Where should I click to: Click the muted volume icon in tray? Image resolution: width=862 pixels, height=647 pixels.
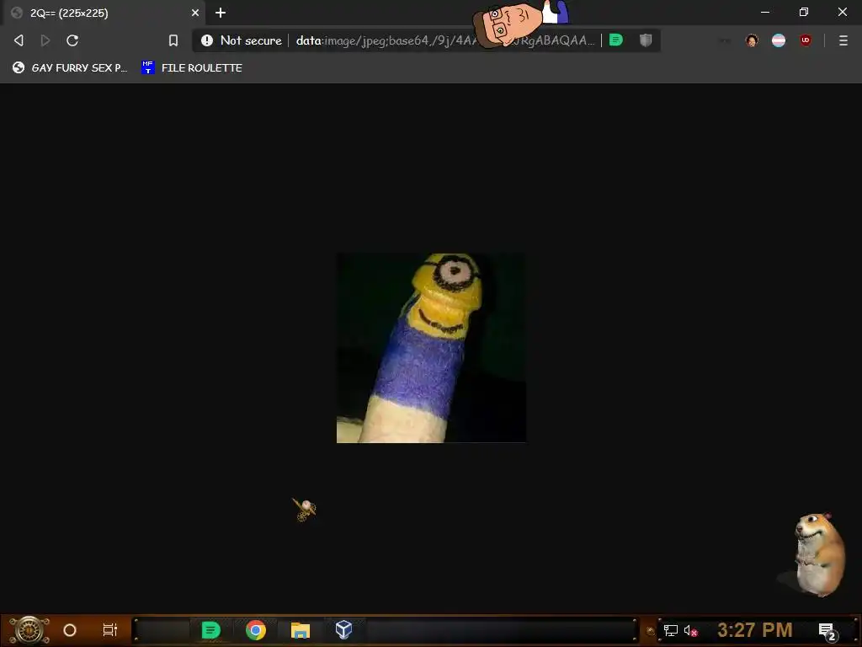click(690, 630)
